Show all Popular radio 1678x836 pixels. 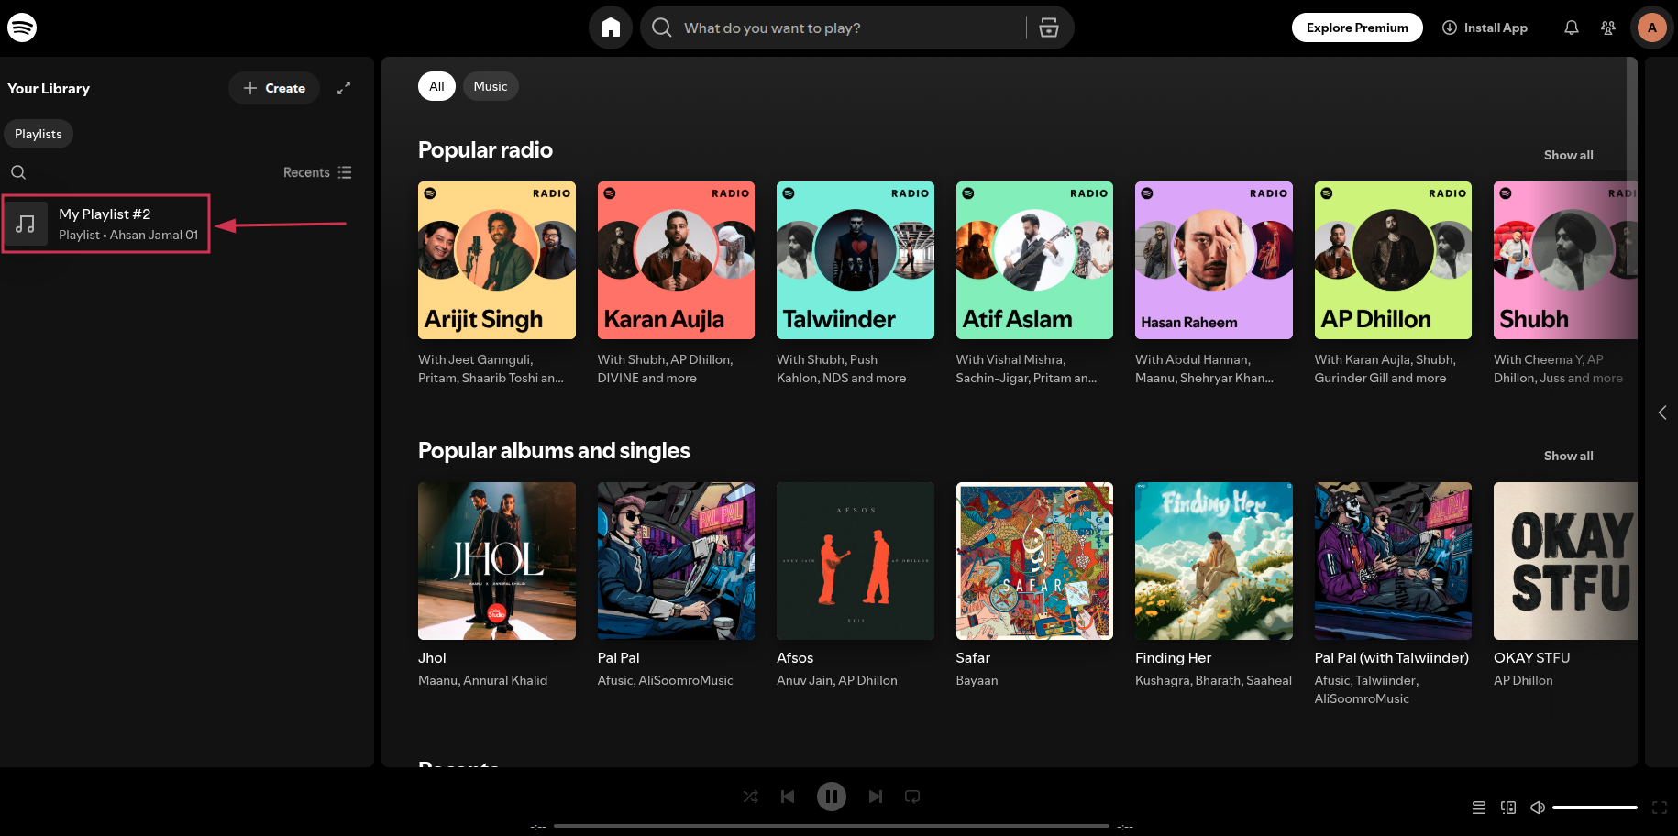tap(1568, 155)
